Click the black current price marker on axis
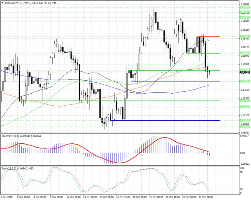 pos(245,72)
